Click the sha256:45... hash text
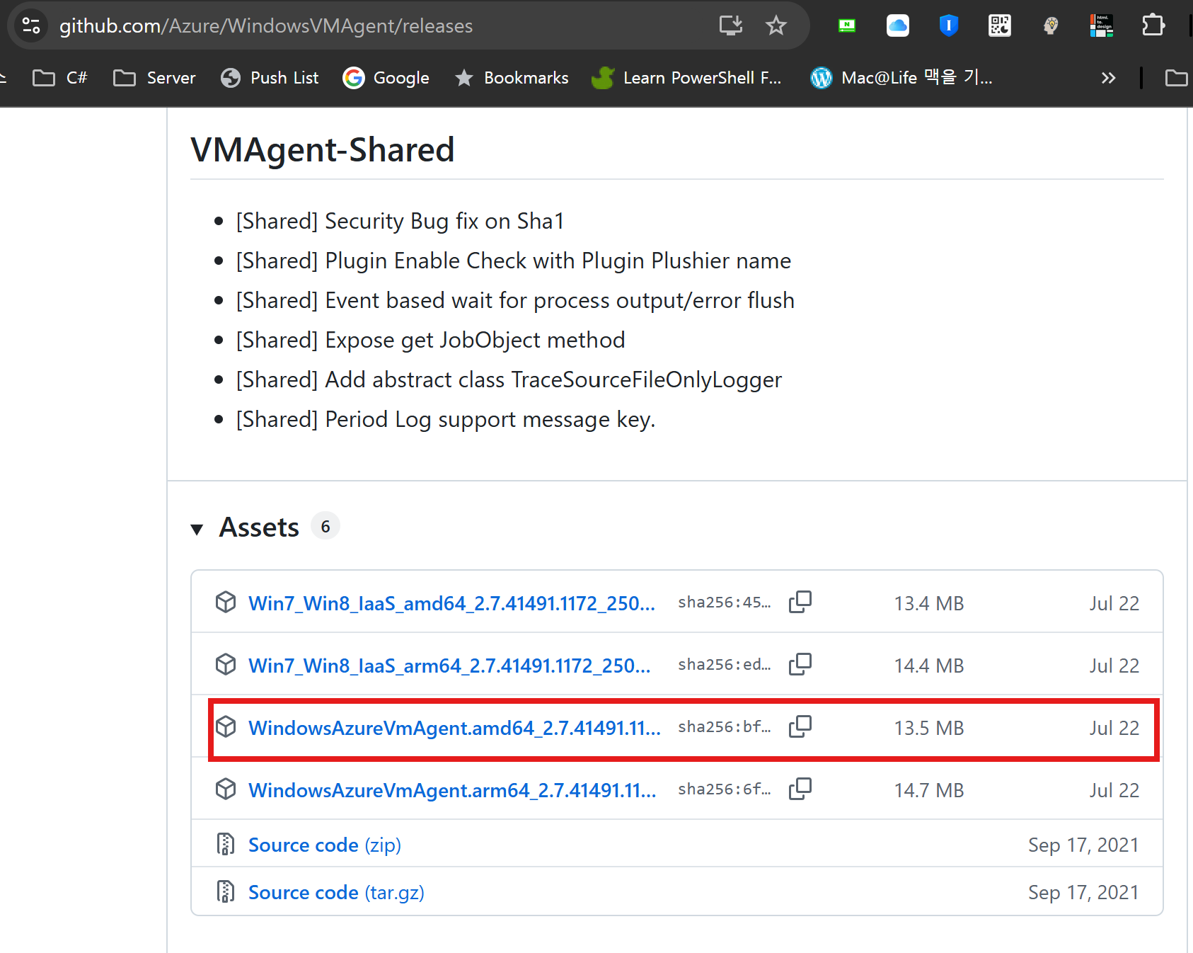 tap(725, 603)
